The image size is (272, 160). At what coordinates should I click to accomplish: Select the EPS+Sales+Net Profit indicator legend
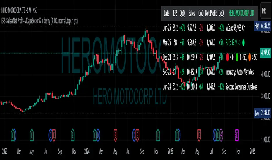point(40,21)
